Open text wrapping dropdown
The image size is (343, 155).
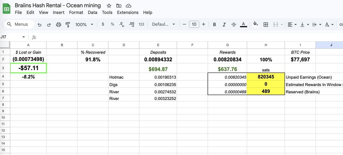[316, 25]
